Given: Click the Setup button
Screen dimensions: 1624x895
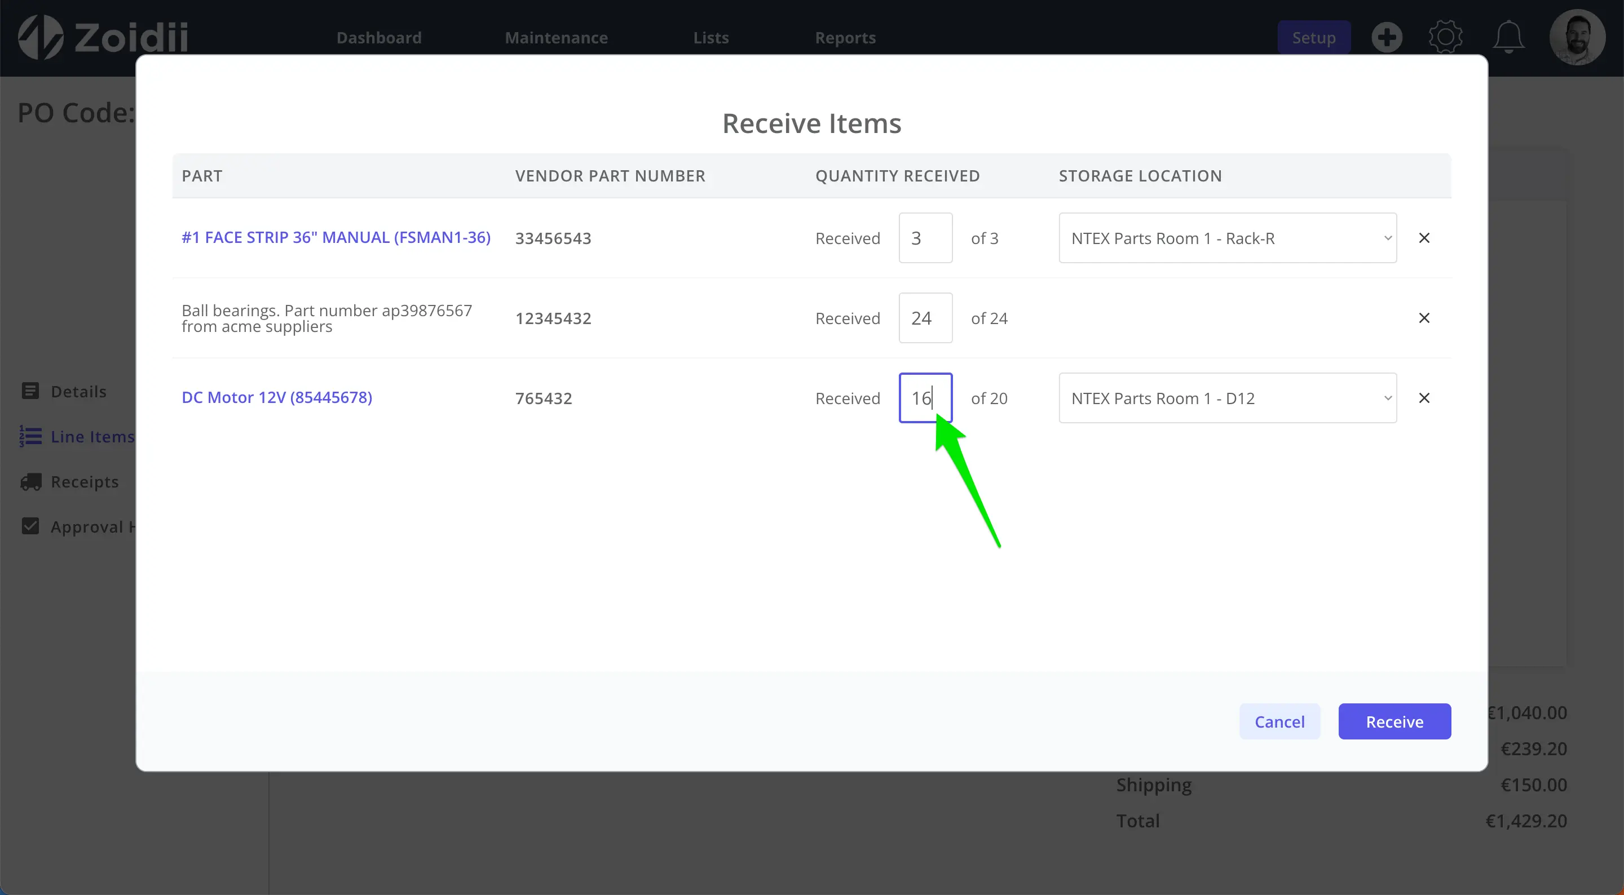Looking at the screenshot, I should click(x=1314, y=38).
